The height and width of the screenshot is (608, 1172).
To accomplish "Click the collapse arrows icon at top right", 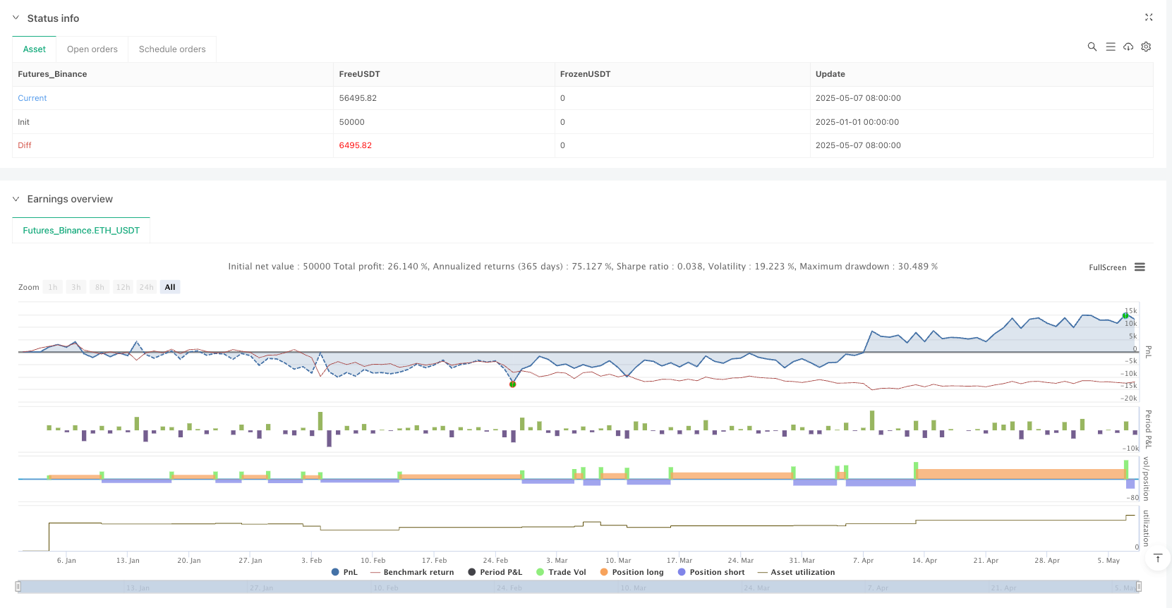I will point(1148,17).
